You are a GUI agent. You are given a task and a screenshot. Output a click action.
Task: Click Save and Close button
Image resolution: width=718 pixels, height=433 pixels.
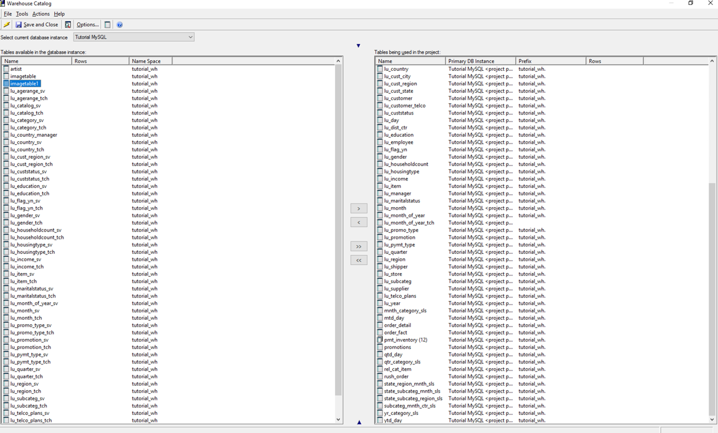37,25
